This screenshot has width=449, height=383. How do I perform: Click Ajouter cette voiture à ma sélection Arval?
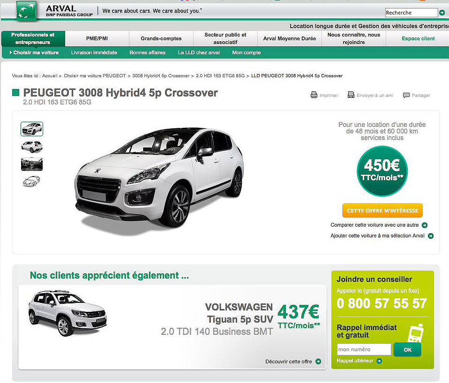point(377,236)
